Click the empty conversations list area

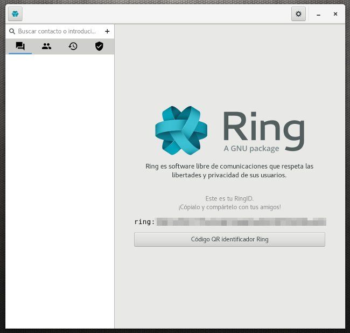pos(60,189)
